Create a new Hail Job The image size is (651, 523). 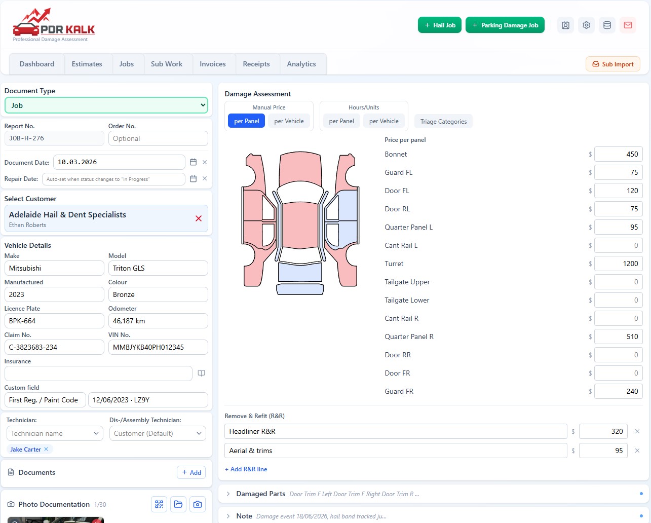point(440,25)
